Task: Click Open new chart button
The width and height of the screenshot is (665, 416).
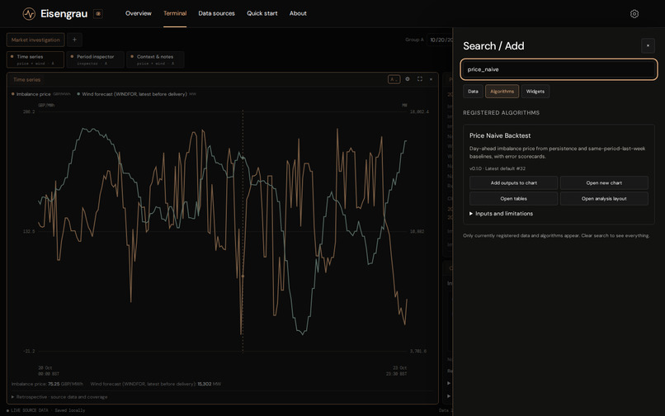Action: tap(604, 182)
